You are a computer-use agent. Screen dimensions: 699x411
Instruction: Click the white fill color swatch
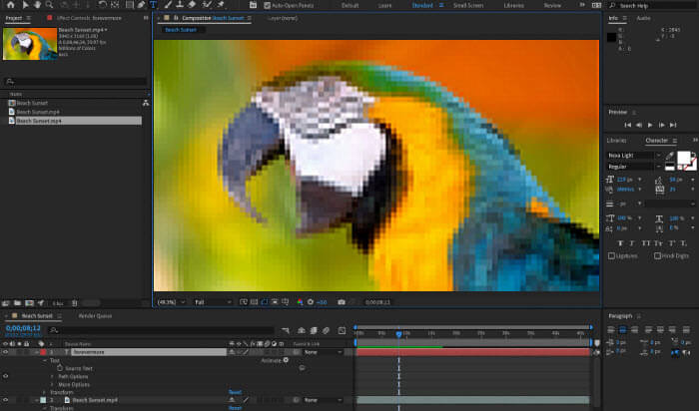pos(685,159)
